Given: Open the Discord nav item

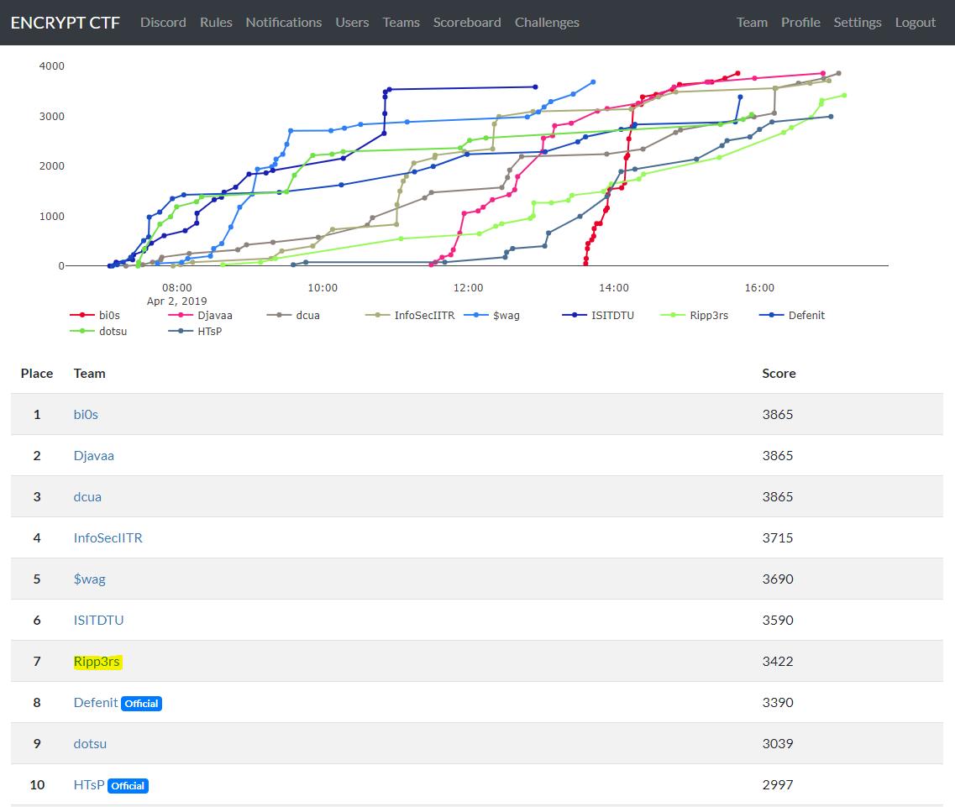Looking at the screenshot, I should click(x=163, y=23).
